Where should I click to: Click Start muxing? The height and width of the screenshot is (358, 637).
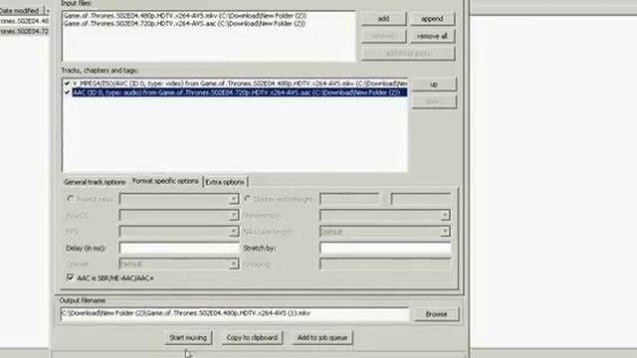coord(188,338)
